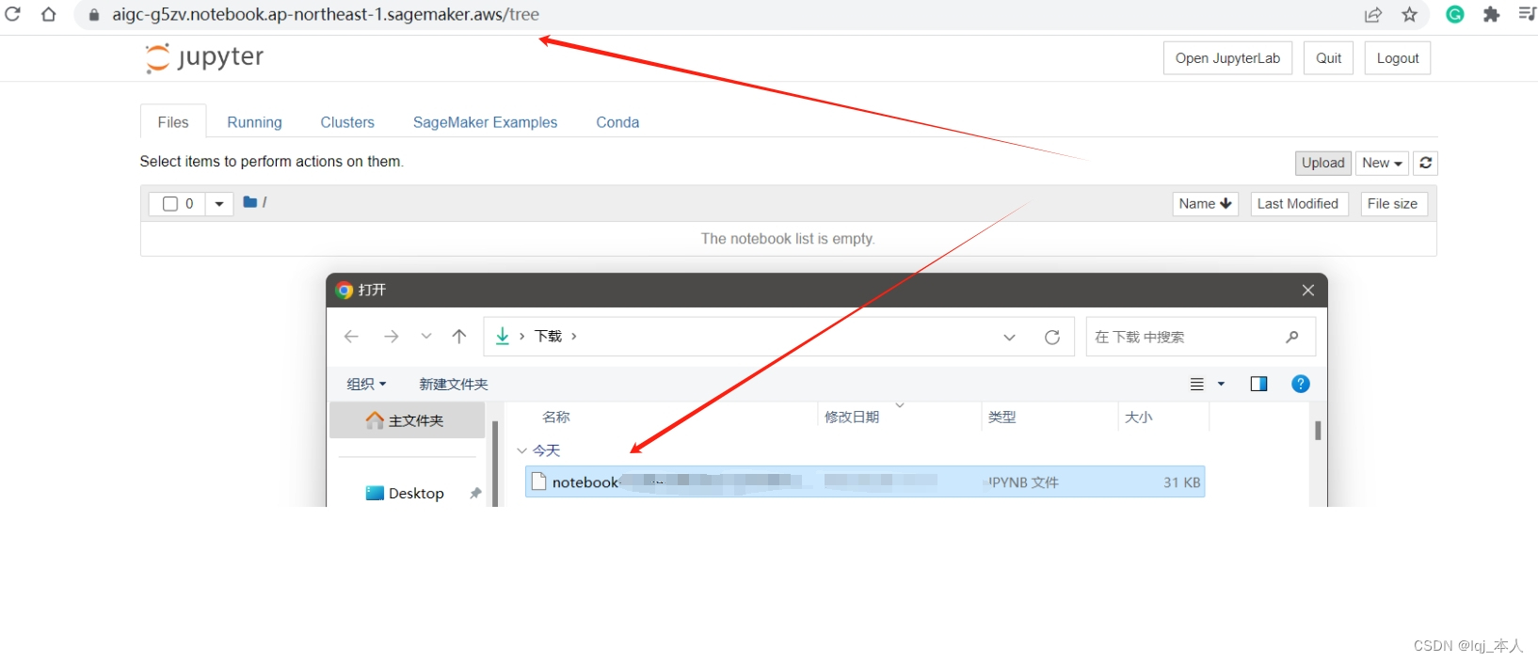Open the Grammarly extension icon

click(x=1455, y=14)
